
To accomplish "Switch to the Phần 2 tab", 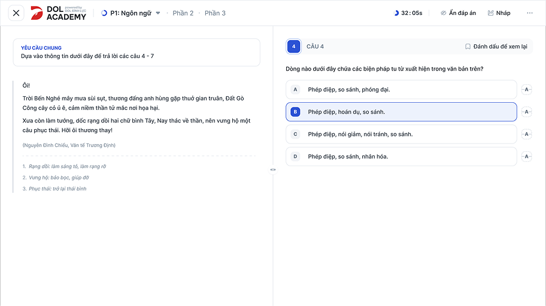I will 183,13.
